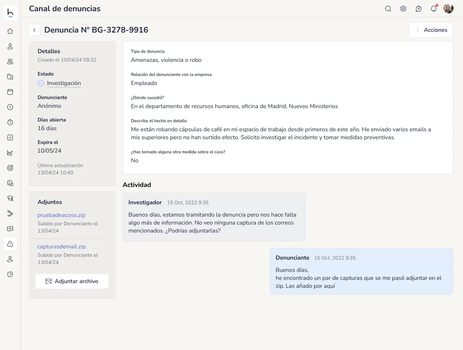Click the location answer about Madrid office
This screenshot has width=463, height=350.
click(x=234, y=106)
